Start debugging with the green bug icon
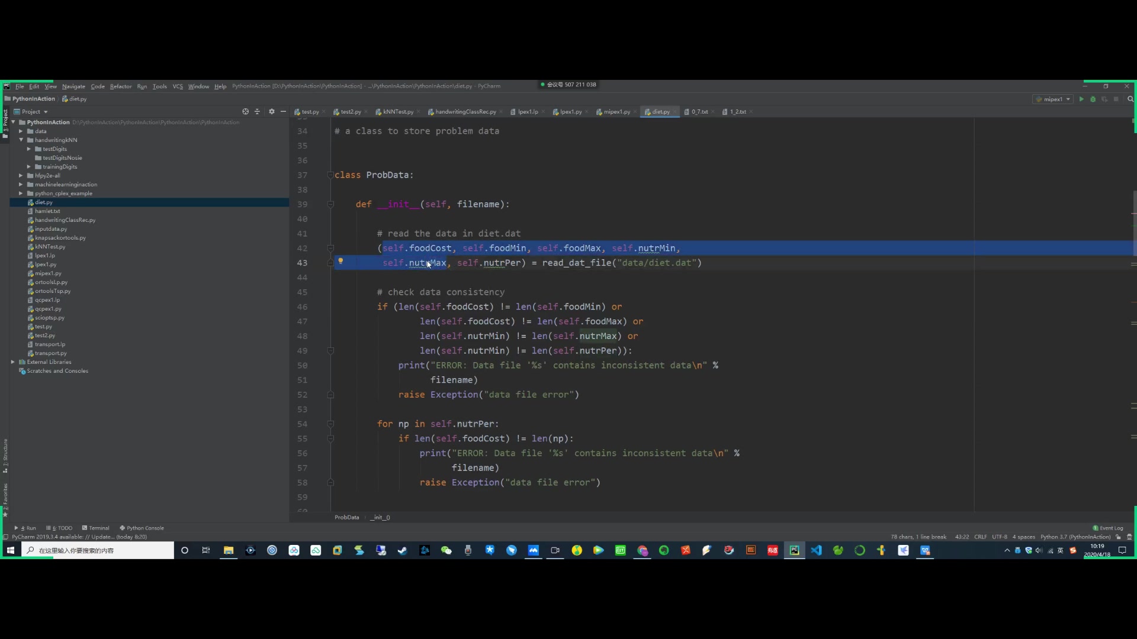 tap(1093, 99)
